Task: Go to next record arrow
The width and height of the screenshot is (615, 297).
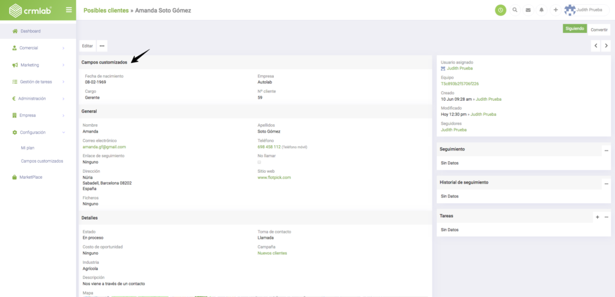Action: [x=606, y=46]
